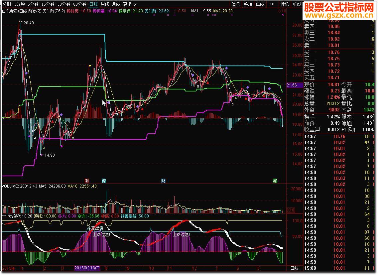Click the 买五 18.71 order row

pyautogui.click(x=339, y=77)
